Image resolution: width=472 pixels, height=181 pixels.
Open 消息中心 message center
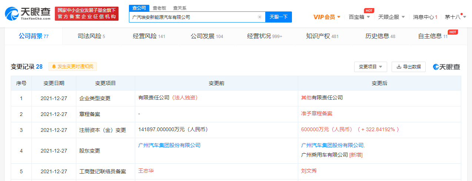coord(425,17)
